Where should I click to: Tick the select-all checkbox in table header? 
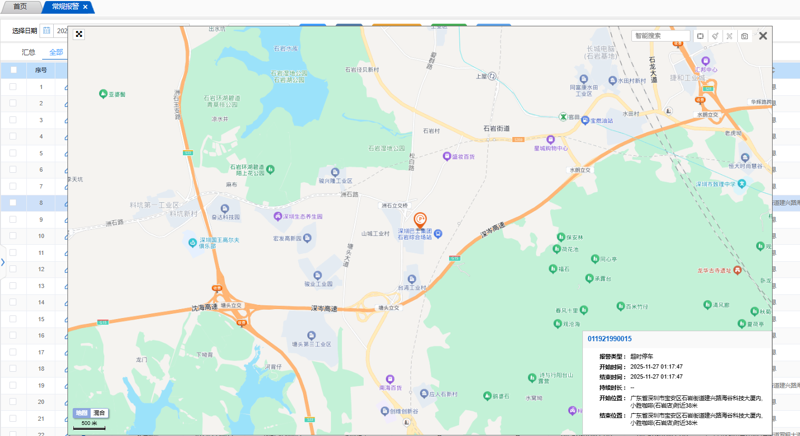tap(14, 70)
